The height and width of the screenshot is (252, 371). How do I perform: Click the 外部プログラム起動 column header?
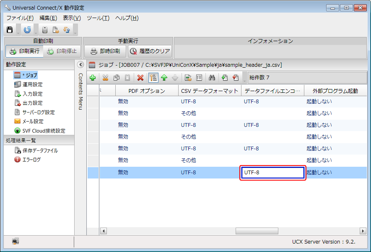(335, 91)
